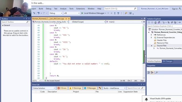Click the Local Windows Debugger label
The height and width of the screenshot is (102, 182).
(94, 13)
